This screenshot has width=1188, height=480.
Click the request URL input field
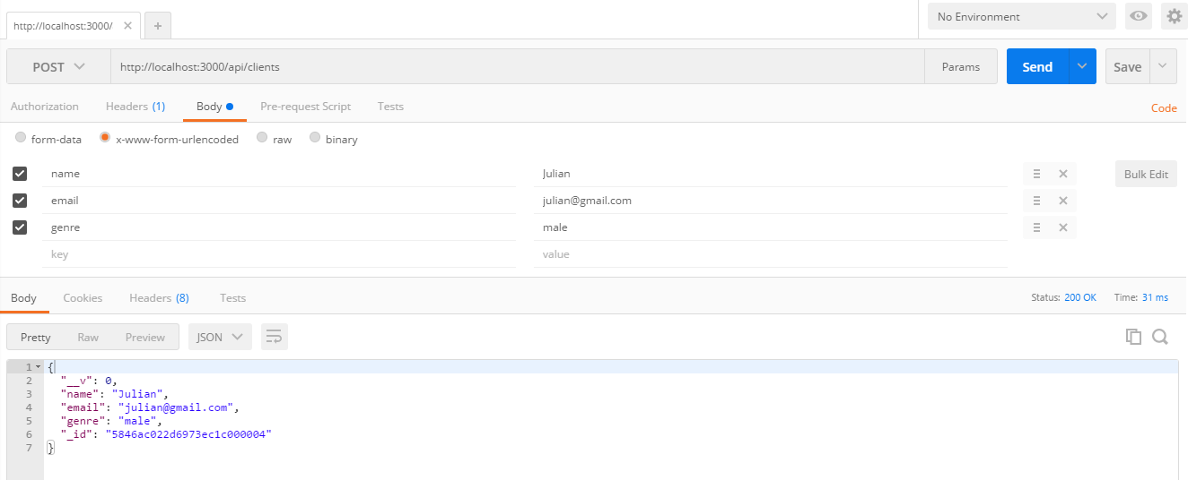coord(518,67)
